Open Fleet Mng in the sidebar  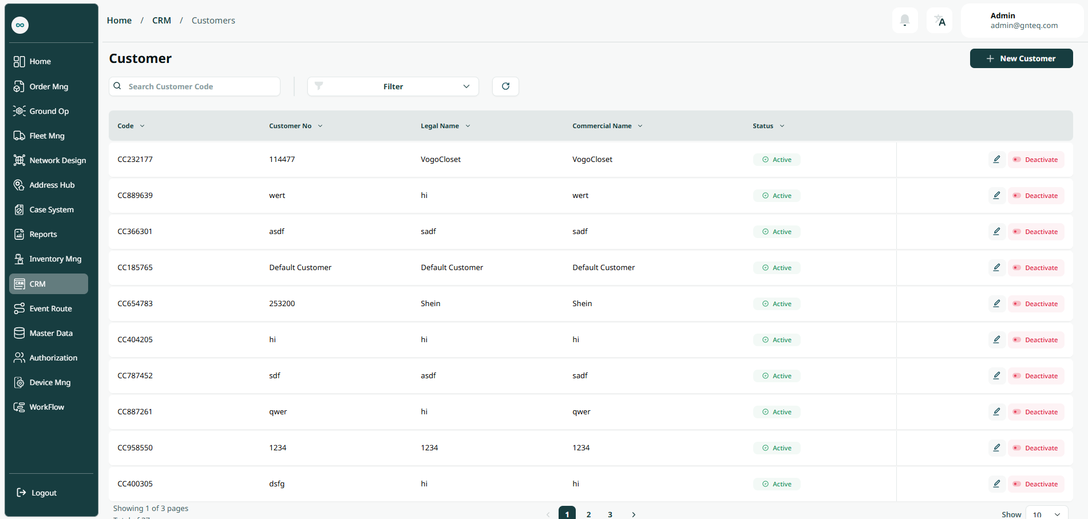tap(49, 136)
